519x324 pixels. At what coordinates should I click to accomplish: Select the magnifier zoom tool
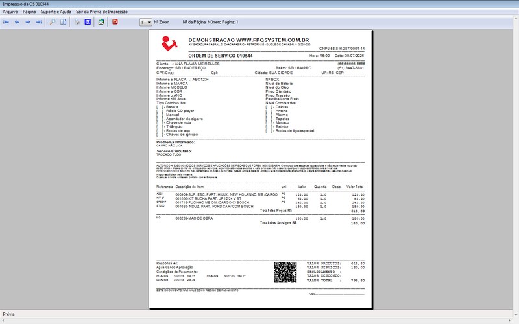point(53,22)
